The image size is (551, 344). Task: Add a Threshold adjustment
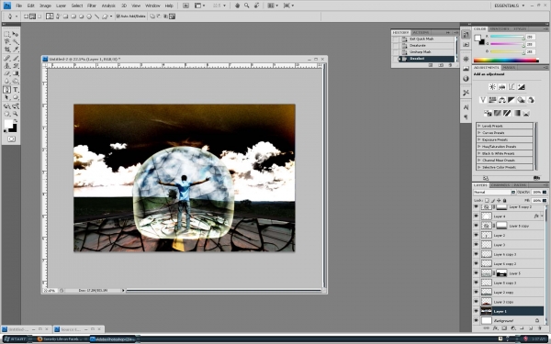507,113
